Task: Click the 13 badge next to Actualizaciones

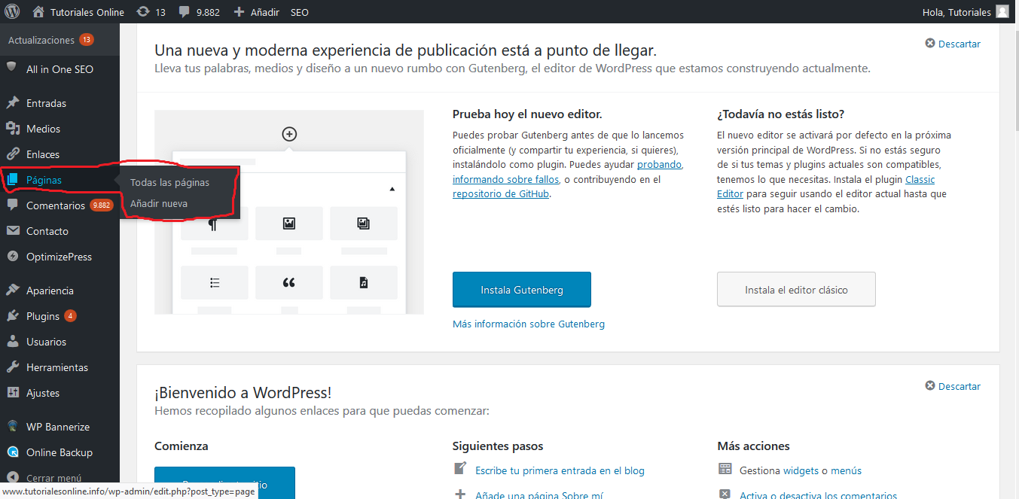Action: pos(87,40)
